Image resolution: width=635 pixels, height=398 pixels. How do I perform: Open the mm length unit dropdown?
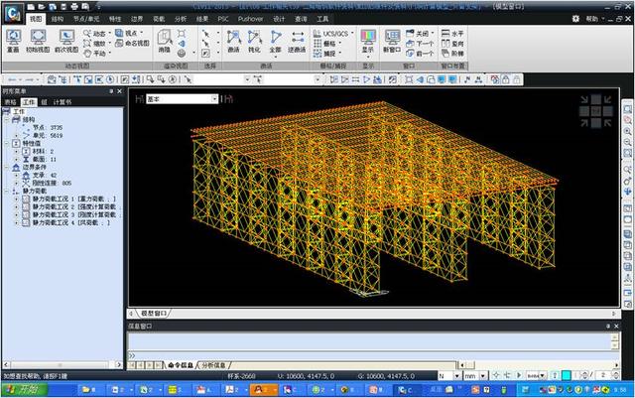tap(483, 376)
